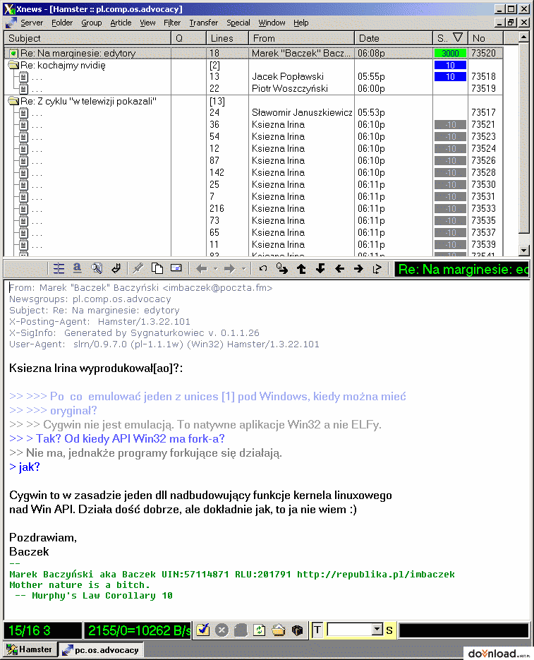The image size is (534, 660).
Task: Click the open folder icon in status bar
Action: point(278,630)
